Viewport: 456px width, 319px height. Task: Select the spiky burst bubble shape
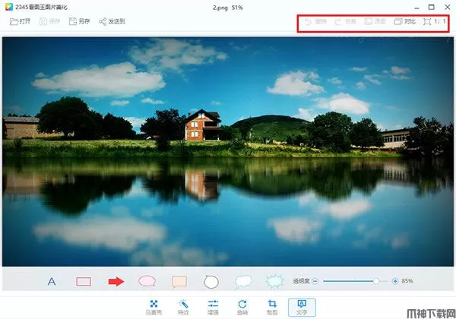pyautogui.click(x=275, y=282)
